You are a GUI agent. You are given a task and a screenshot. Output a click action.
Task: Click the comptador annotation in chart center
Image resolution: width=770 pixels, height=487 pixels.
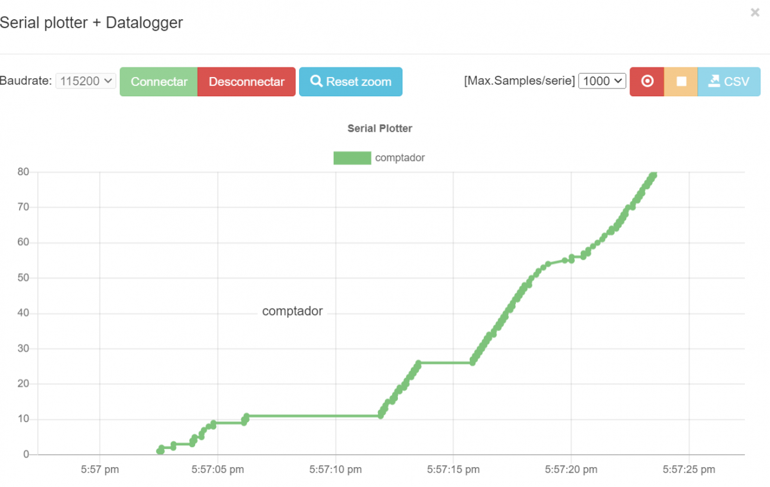pyautogui.click(x=293, y=312)
